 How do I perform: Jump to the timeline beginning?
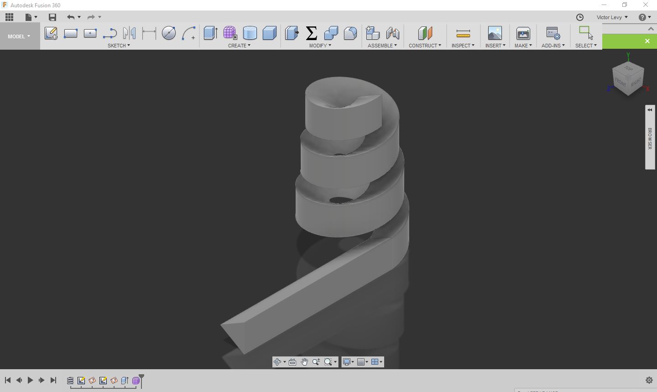pyautogui.click(x=8, y=380)
